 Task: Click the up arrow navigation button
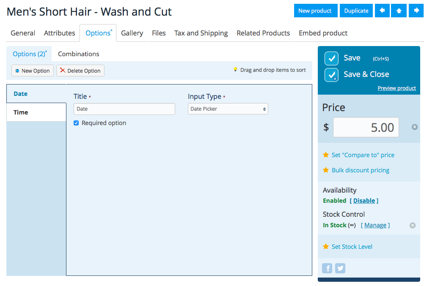[x=399, y=11]
